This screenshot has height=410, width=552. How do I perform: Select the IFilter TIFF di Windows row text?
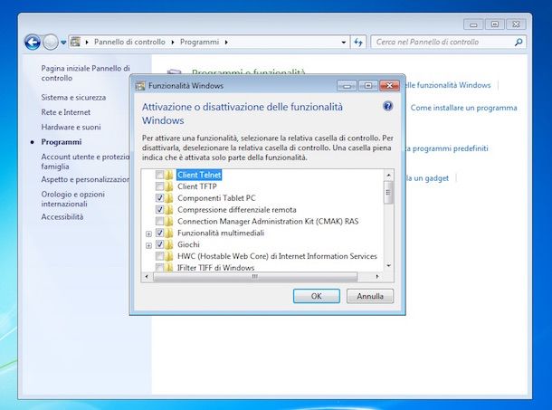click(x=215, y=268)
